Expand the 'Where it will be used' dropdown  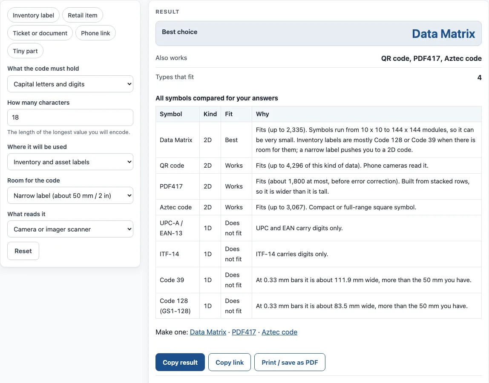70,162
